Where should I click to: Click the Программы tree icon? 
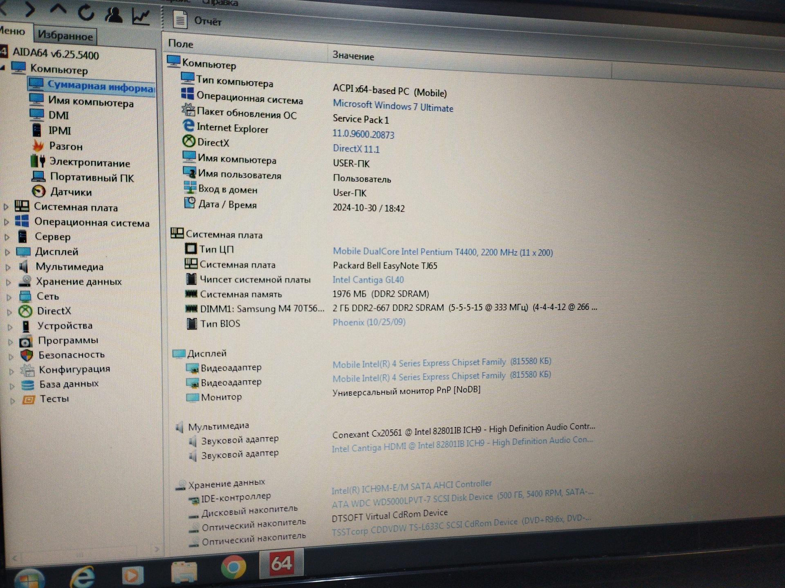coord(26,341)
